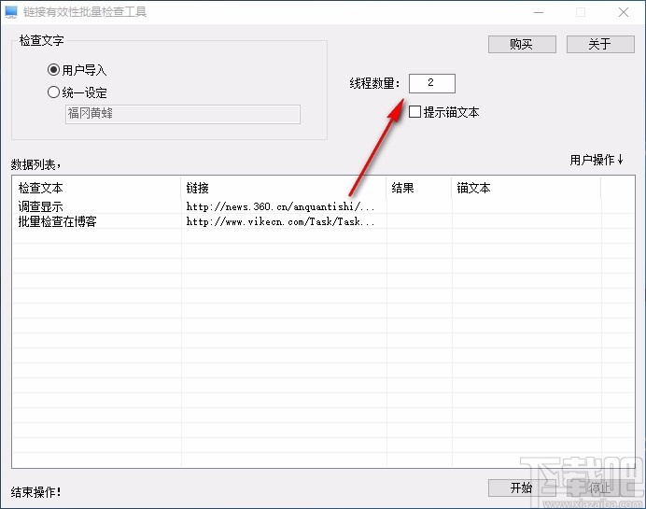The width and height of the screenshot is (646, 509).
Task: Focus the 线程数量 input box
Action: [x=432, y=83]
